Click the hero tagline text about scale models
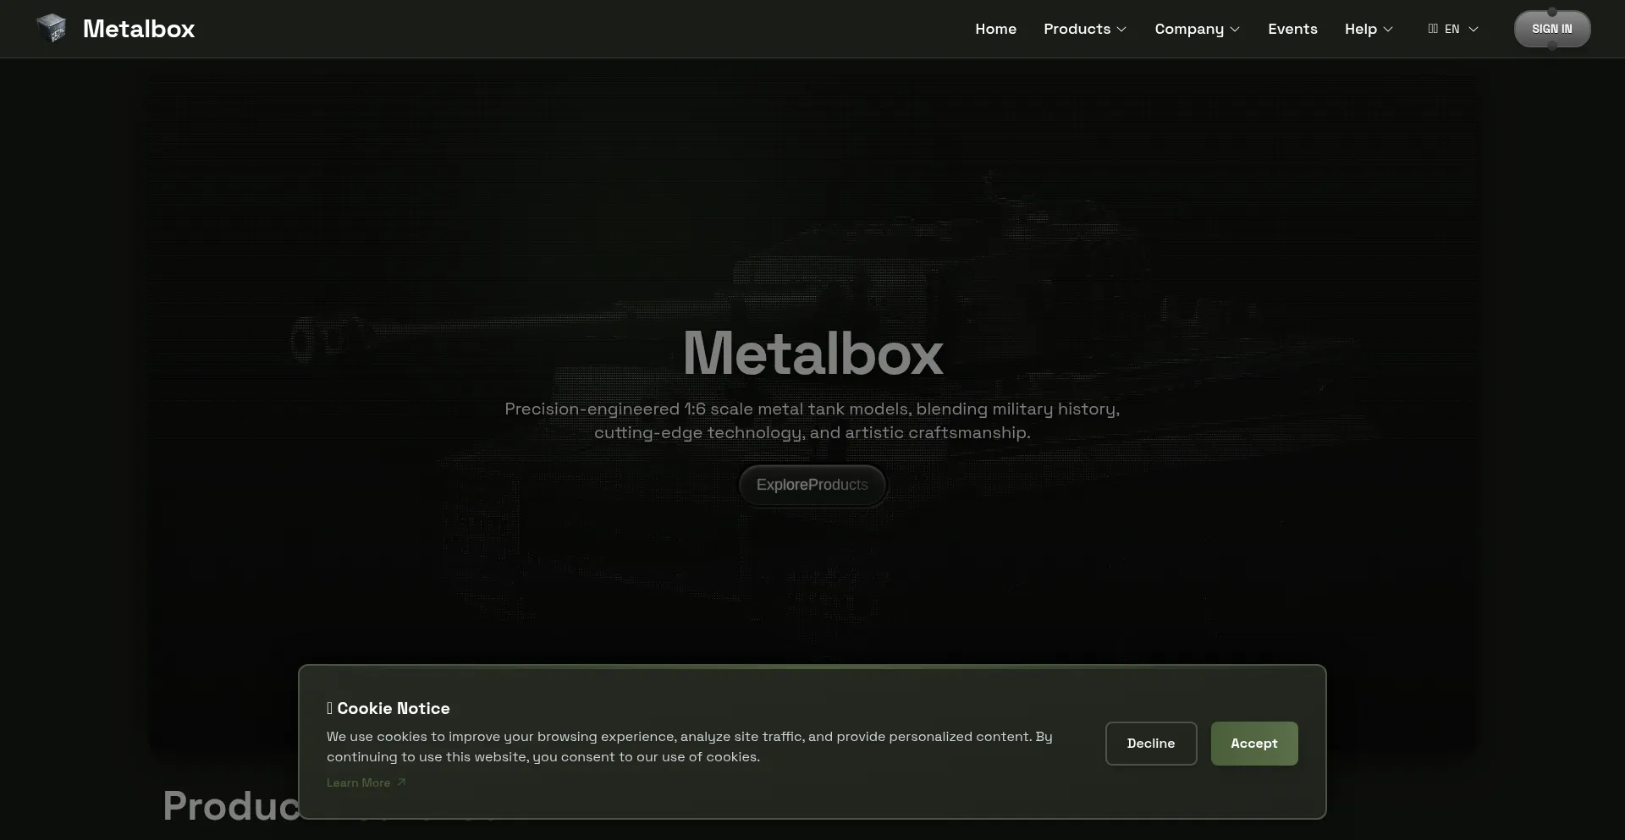Image resolution: width=1625 pixels, height=840 pixels. click(812, 420)
